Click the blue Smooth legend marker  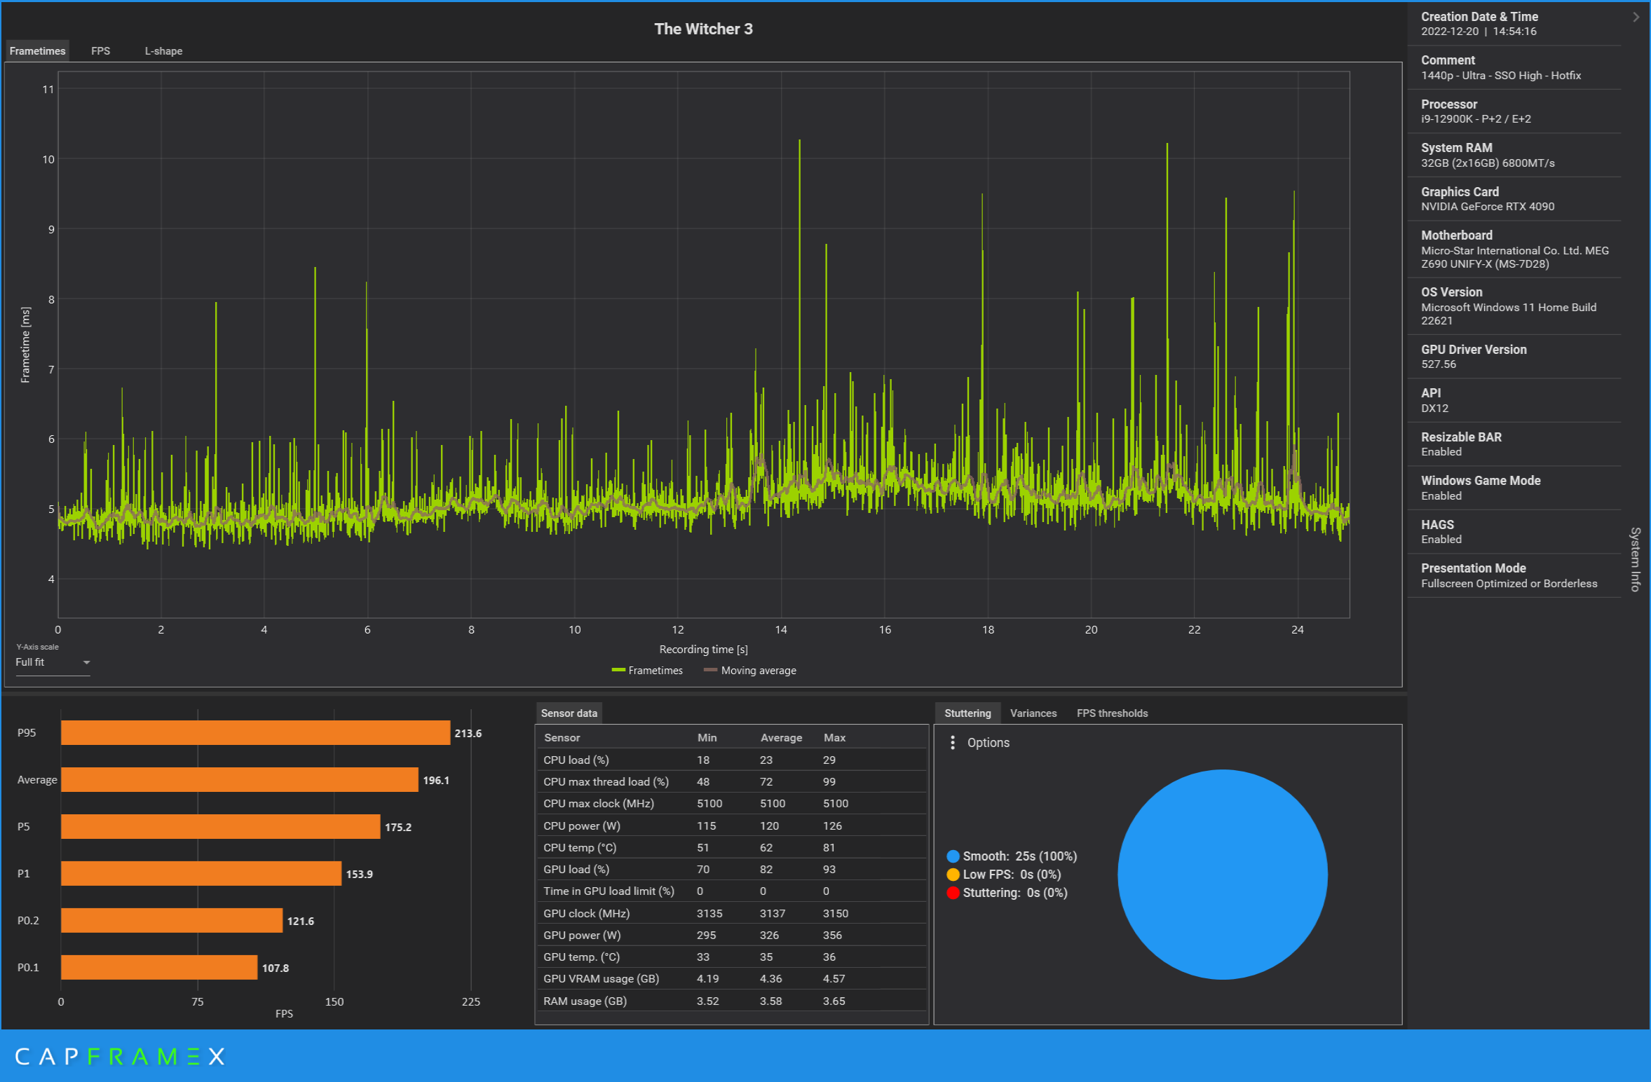[x=953, y=856]
